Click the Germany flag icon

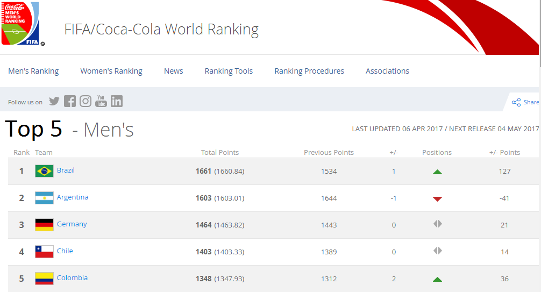44,225
